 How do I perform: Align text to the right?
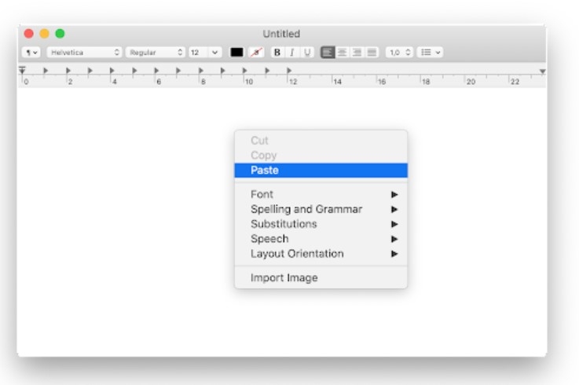point(357,53)
